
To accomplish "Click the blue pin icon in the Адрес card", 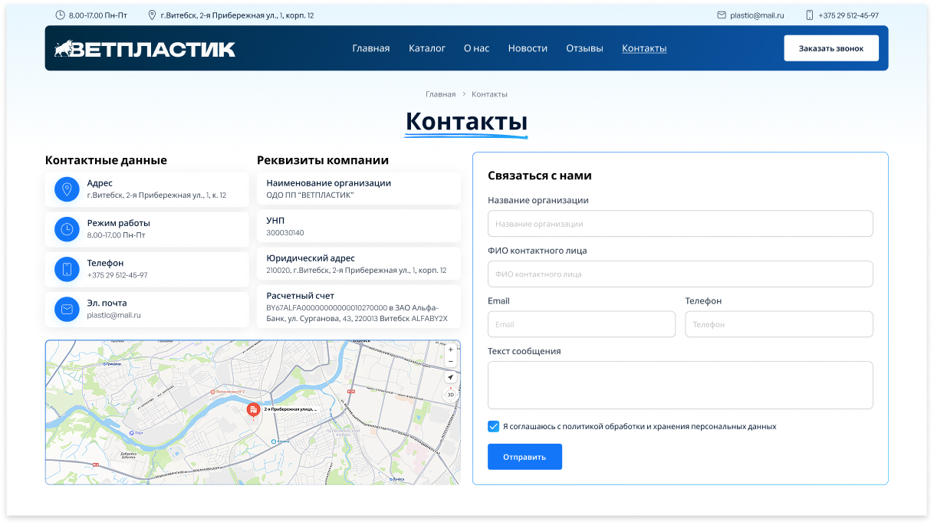I will point(67,189).
